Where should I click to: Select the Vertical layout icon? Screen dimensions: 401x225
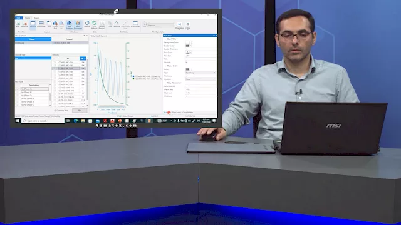point(33,24)
